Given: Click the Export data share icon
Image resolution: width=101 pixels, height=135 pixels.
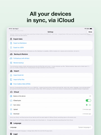Looking at the screenshot, I should coord(11,39).
